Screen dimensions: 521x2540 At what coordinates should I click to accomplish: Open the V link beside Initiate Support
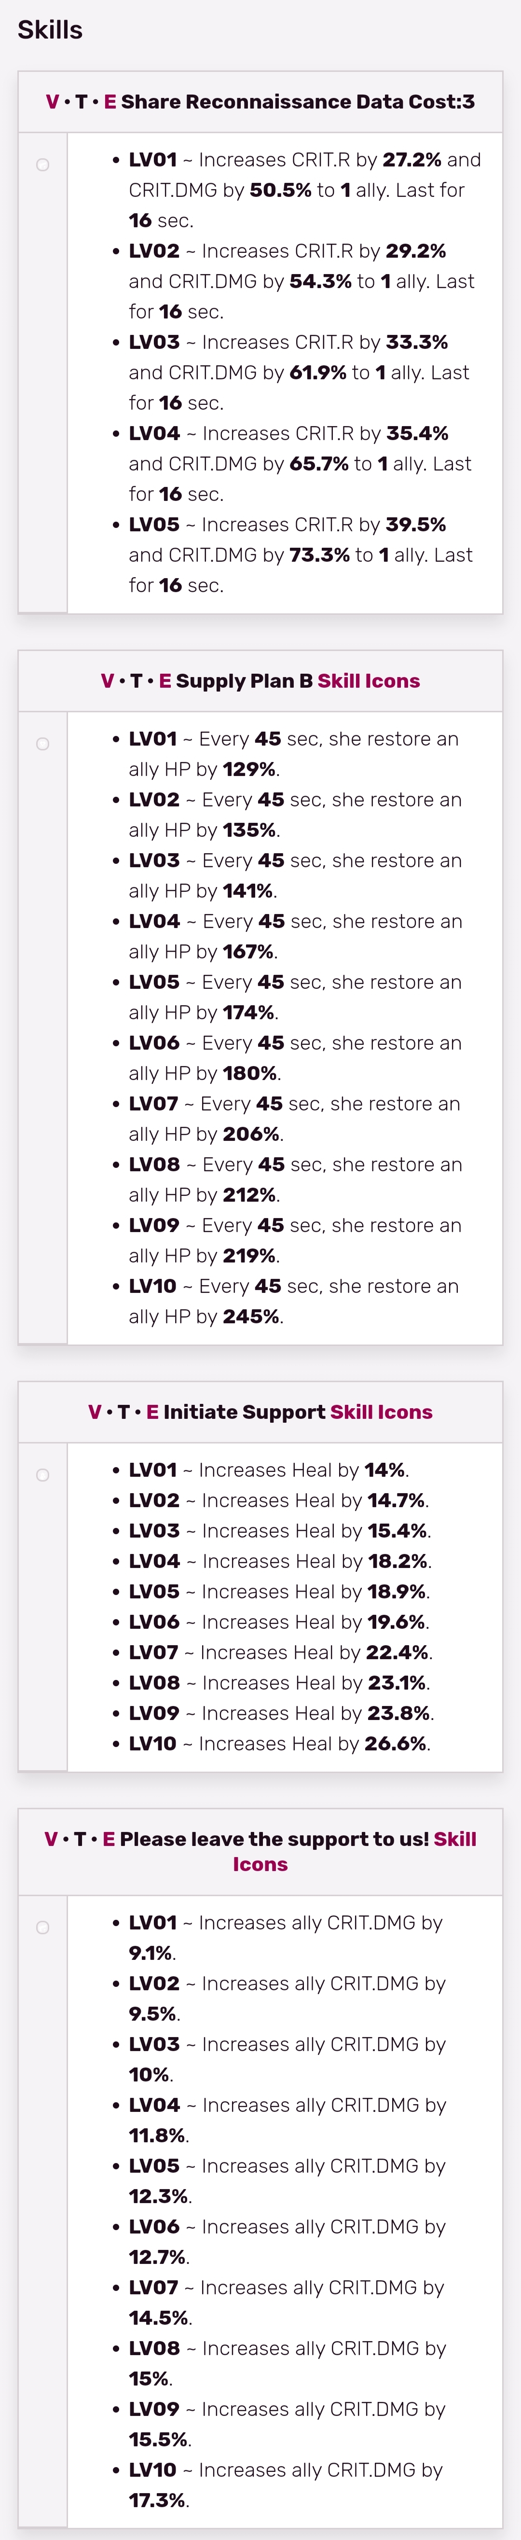(95, 1412)
